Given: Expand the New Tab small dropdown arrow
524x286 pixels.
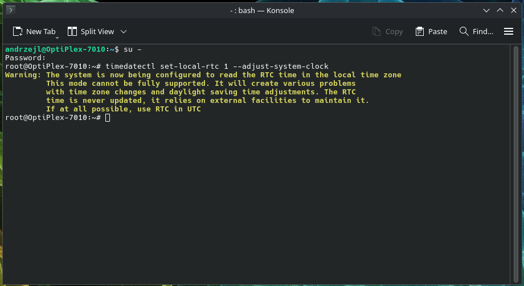Looking at the screenshot, I should coord(57,38).
